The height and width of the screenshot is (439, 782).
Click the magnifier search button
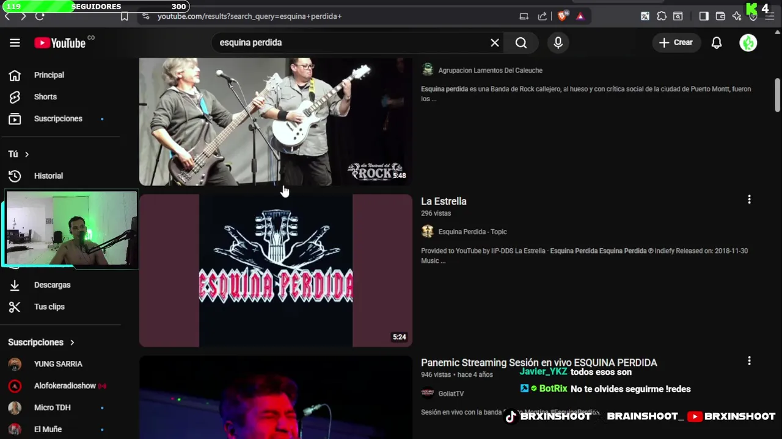point(521,43)
